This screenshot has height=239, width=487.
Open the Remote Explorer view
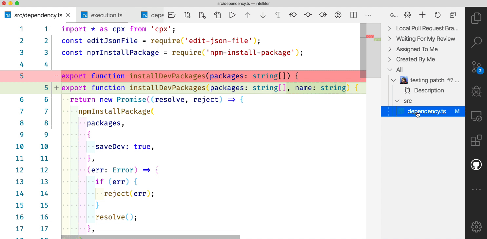point(476,117)
